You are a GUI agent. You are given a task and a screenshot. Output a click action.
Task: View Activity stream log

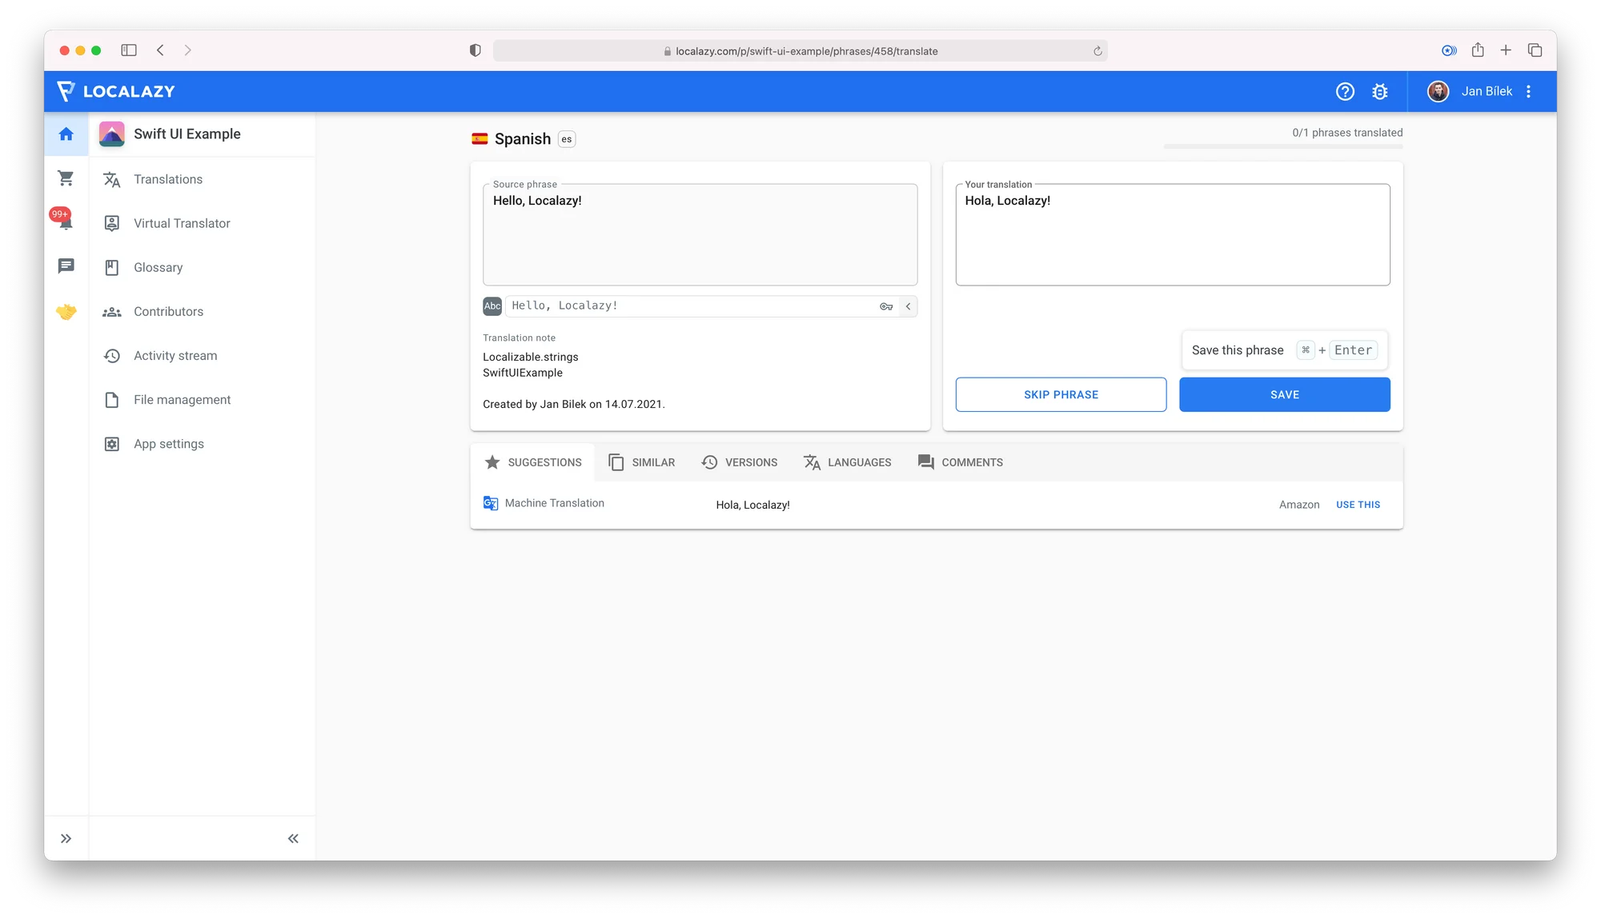175,355
